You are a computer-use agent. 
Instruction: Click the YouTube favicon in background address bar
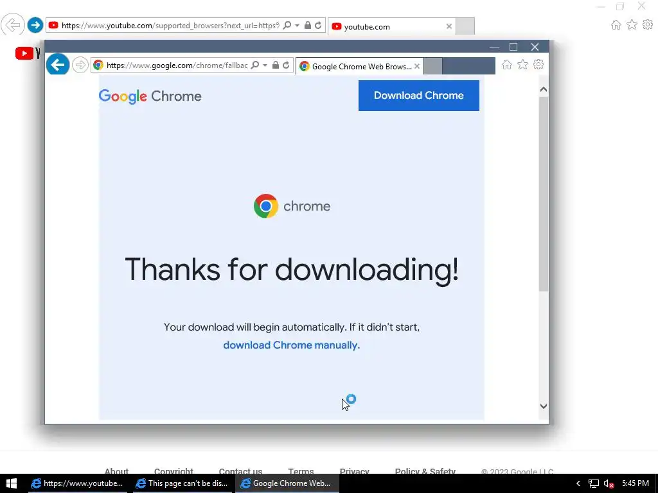(53, 25)
